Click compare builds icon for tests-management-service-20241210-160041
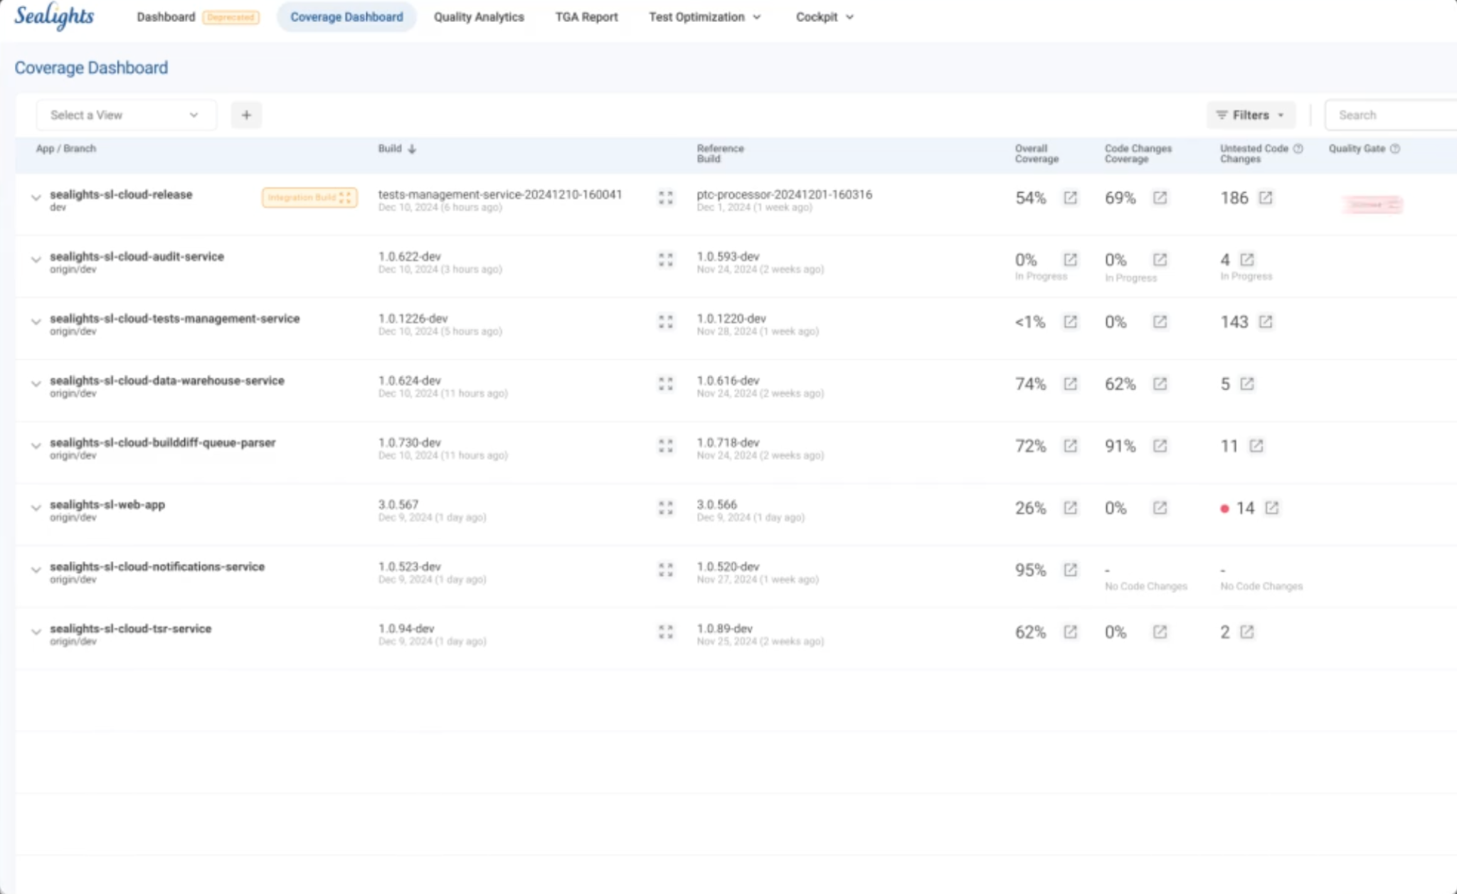 click(x=665, y=198)
